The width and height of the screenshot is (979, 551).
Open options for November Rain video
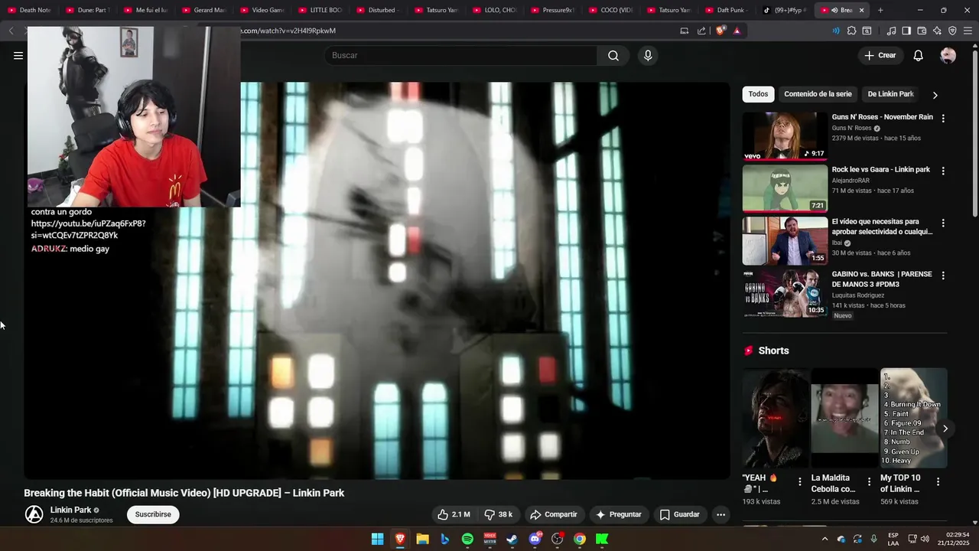[x=943, y=119]
